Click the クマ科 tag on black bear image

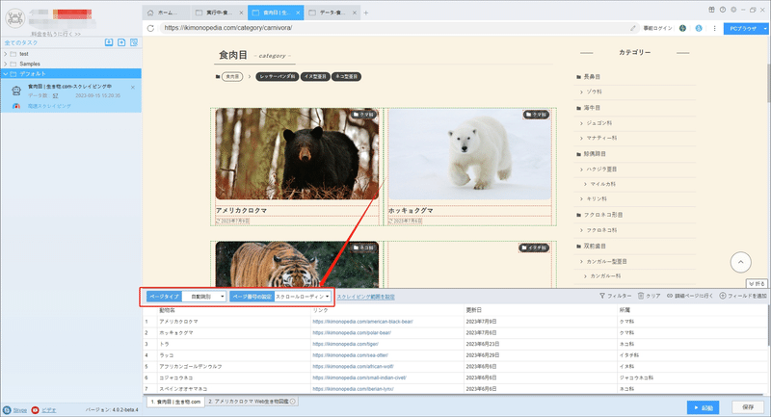tap(364, 115)
